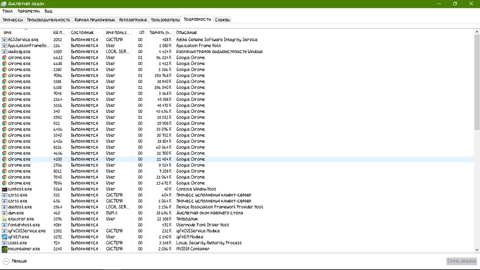The height and width of the screenshot is (270, 480).
Task: Switch to the Пользователи tab
Action: [165, 20]
